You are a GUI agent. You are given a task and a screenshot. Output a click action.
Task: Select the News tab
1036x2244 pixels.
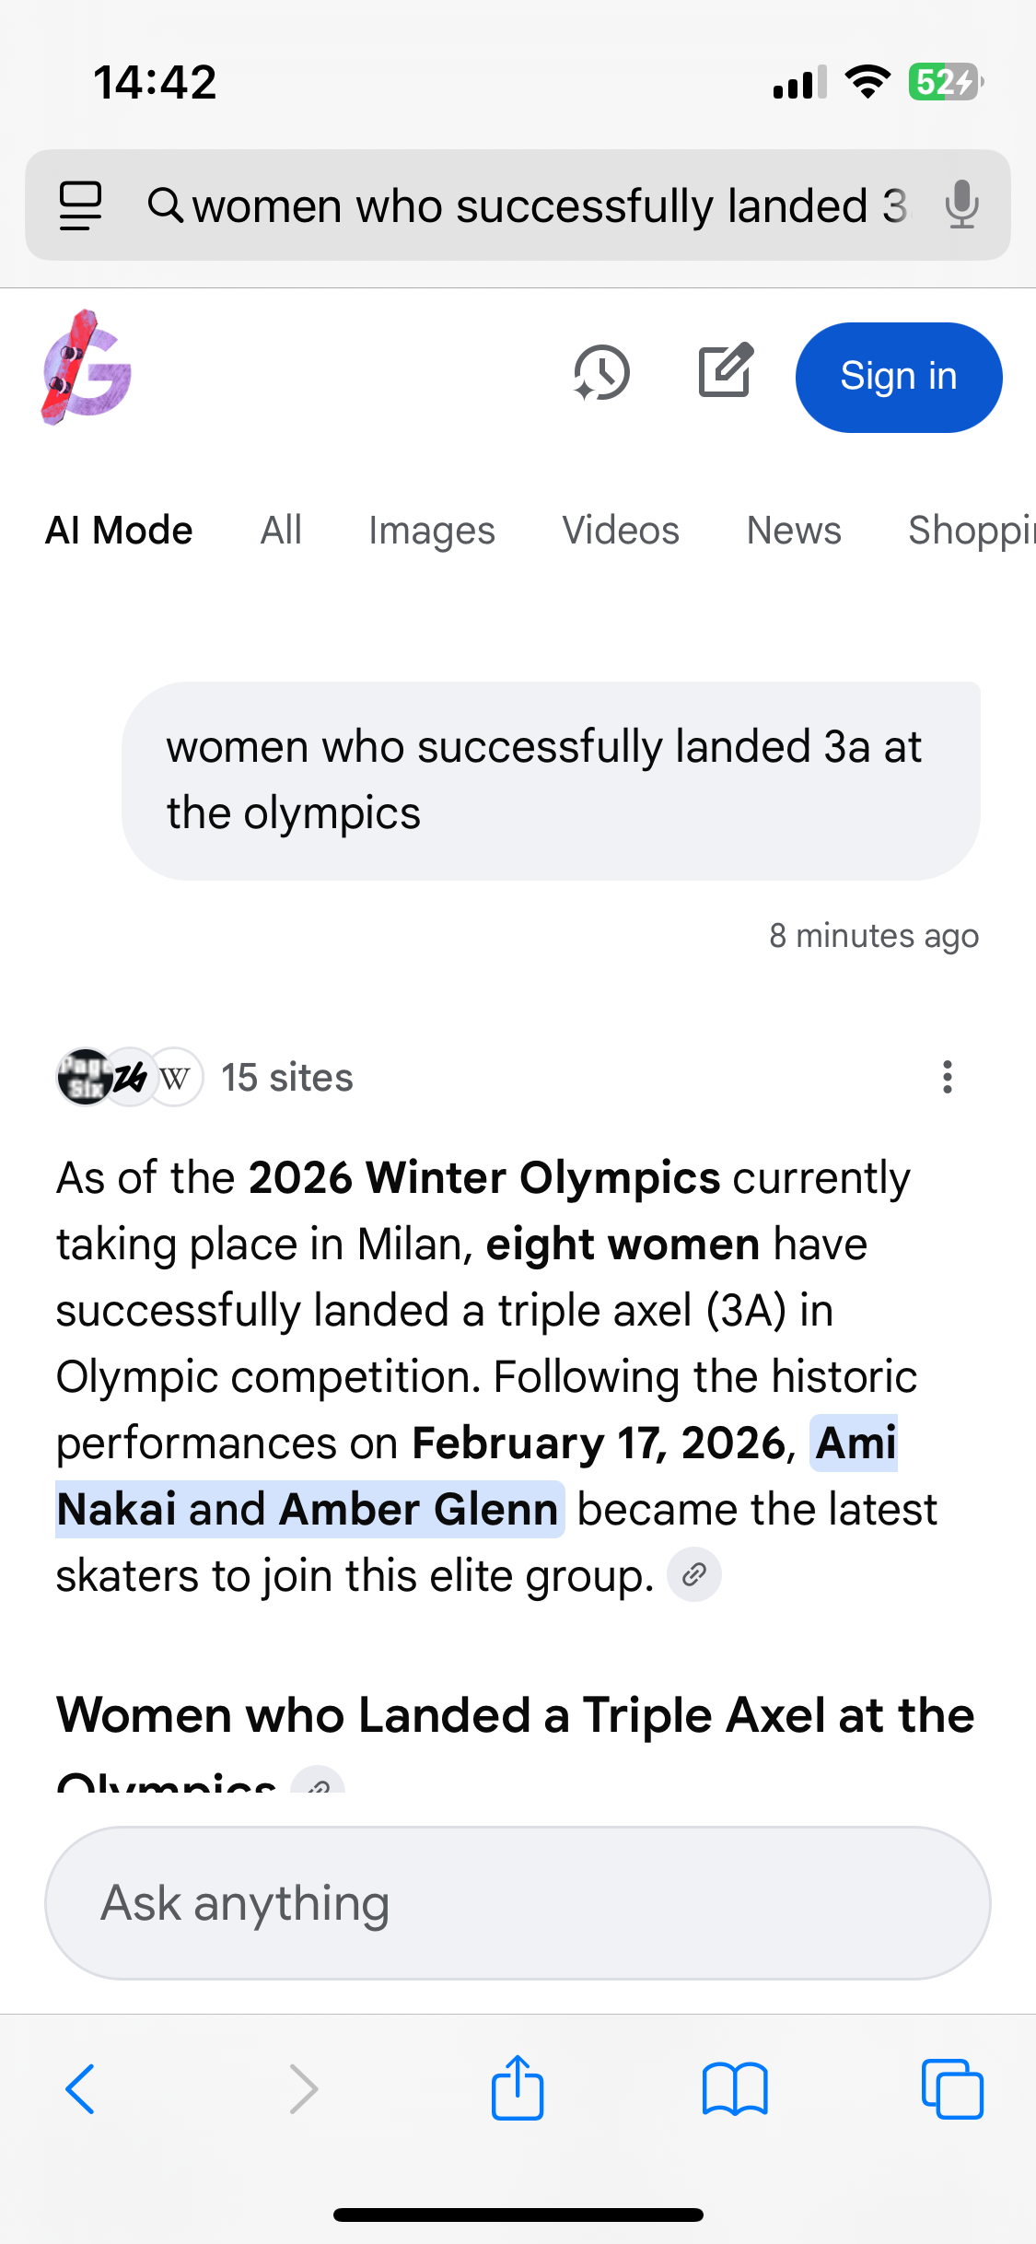(794, 531)
